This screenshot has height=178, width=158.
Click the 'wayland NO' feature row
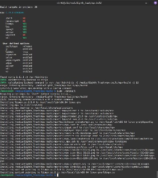[x=16, y=35]
